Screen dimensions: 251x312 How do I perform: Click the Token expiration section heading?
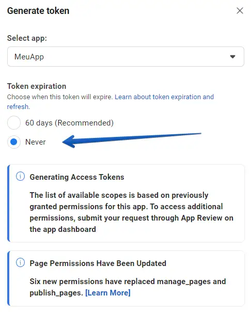(x=37, y=86)
